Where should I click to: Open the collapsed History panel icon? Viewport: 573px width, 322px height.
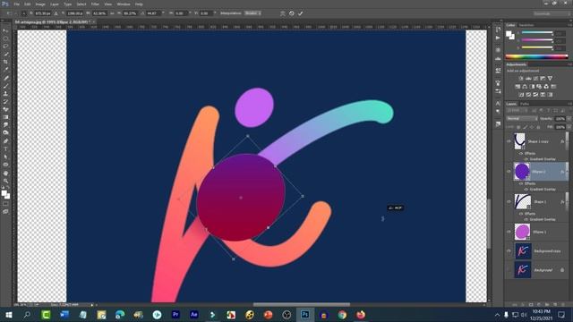pyautogui.click(x=498, y=30)
